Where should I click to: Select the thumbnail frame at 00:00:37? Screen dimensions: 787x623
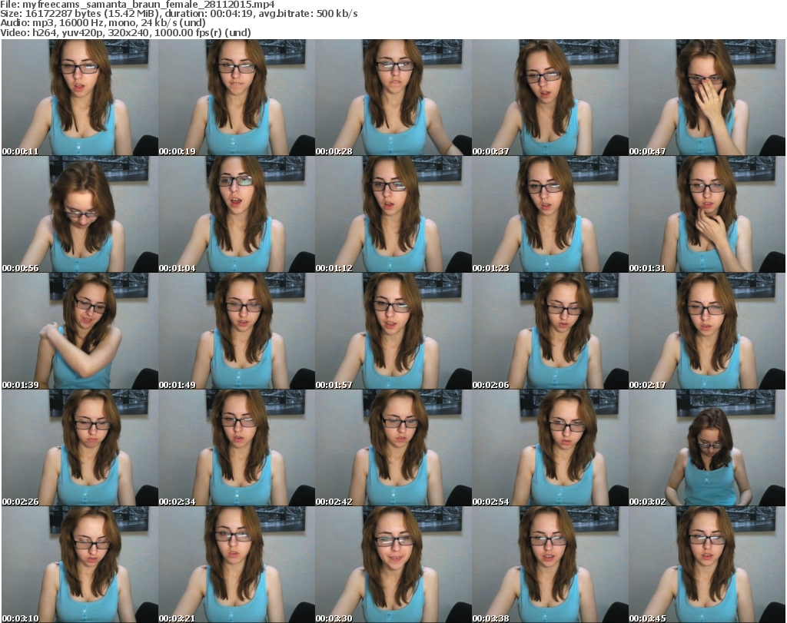pos(550,98)
